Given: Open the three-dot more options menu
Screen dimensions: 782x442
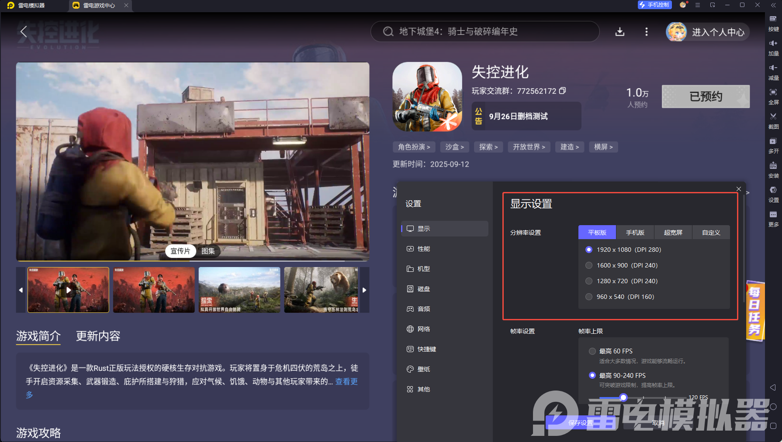Looking at the screenshot, I should tap(647, 32).
